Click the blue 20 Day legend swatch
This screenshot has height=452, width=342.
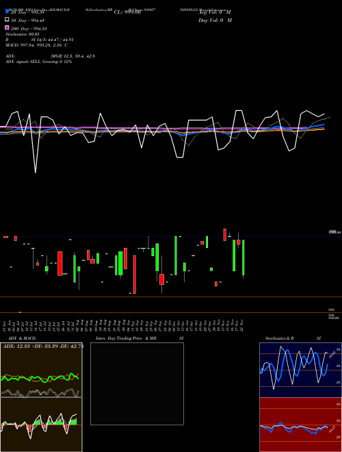point(8,11)
